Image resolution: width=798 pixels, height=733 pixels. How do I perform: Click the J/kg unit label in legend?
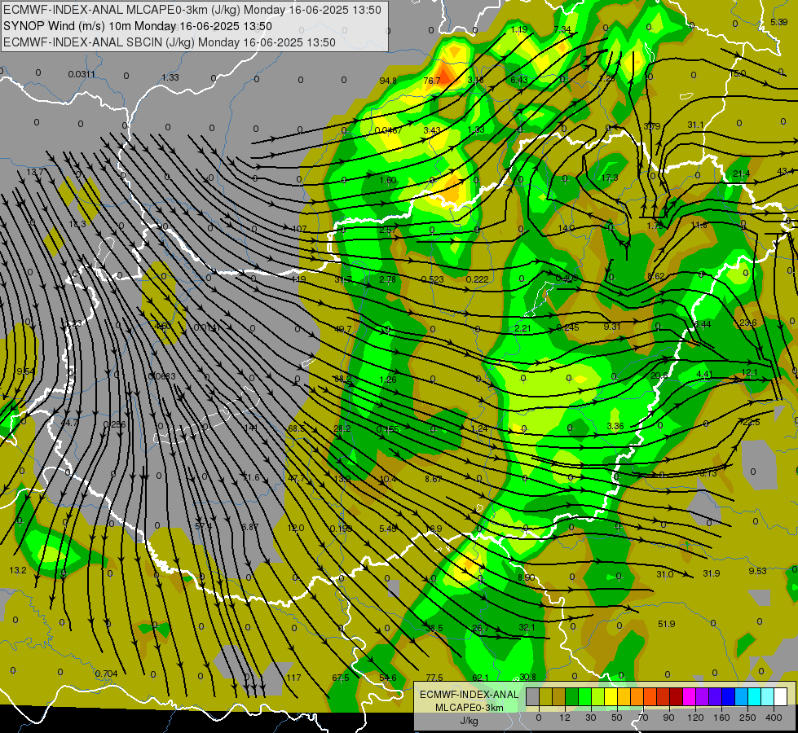tap(469, 721)
